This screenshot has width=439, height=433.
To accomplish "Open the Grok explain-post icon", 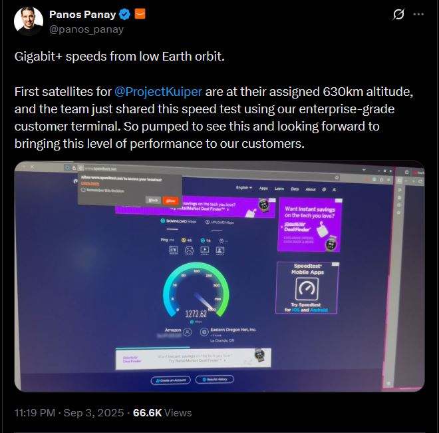I will (x=398, y=14).
